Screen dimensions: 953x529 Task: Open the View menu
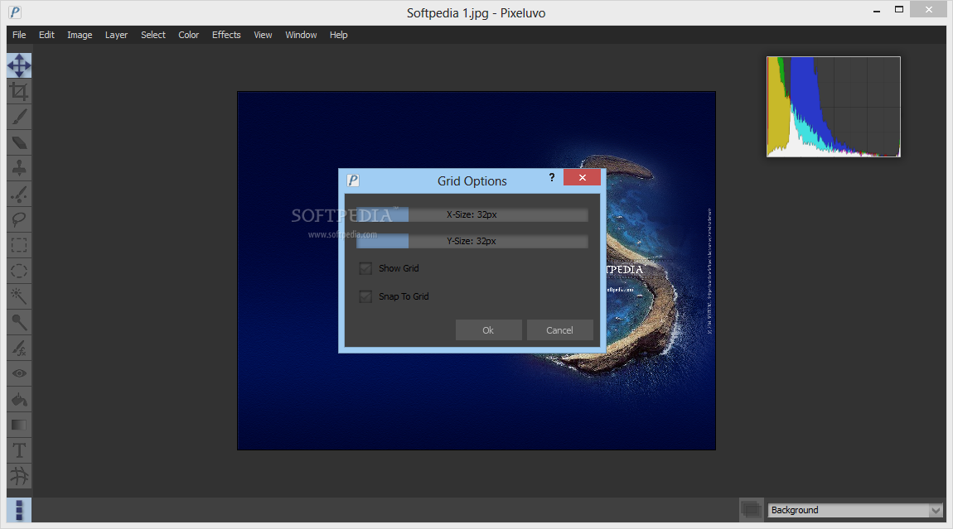point(263,35)
